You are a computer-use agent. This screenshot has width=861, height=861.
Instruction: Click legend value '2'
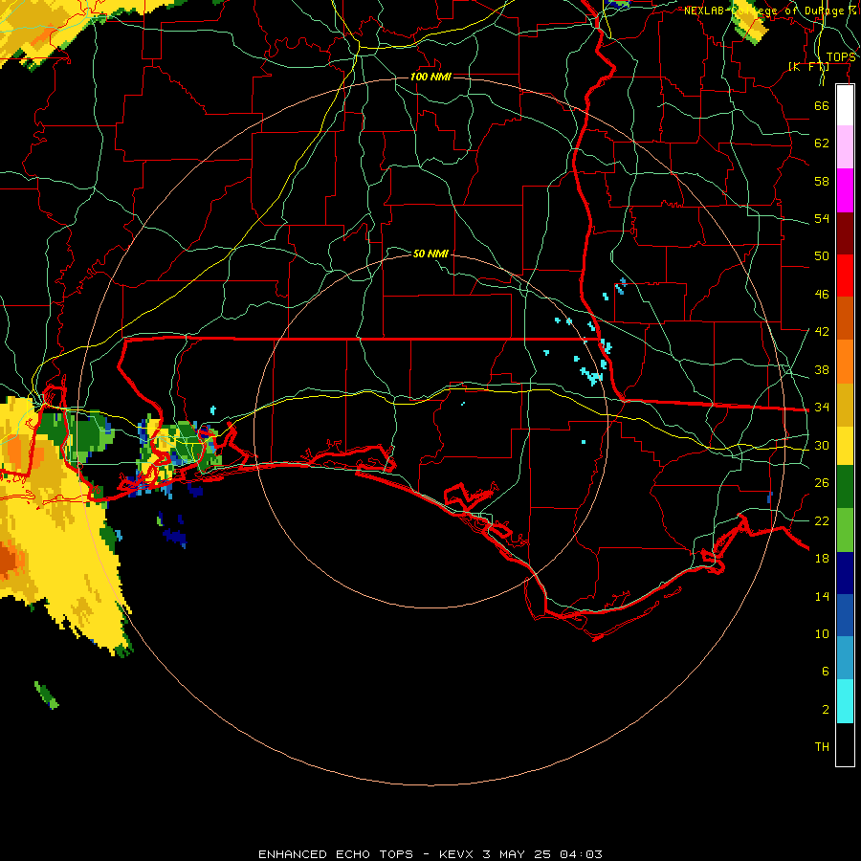coord(825,710)
